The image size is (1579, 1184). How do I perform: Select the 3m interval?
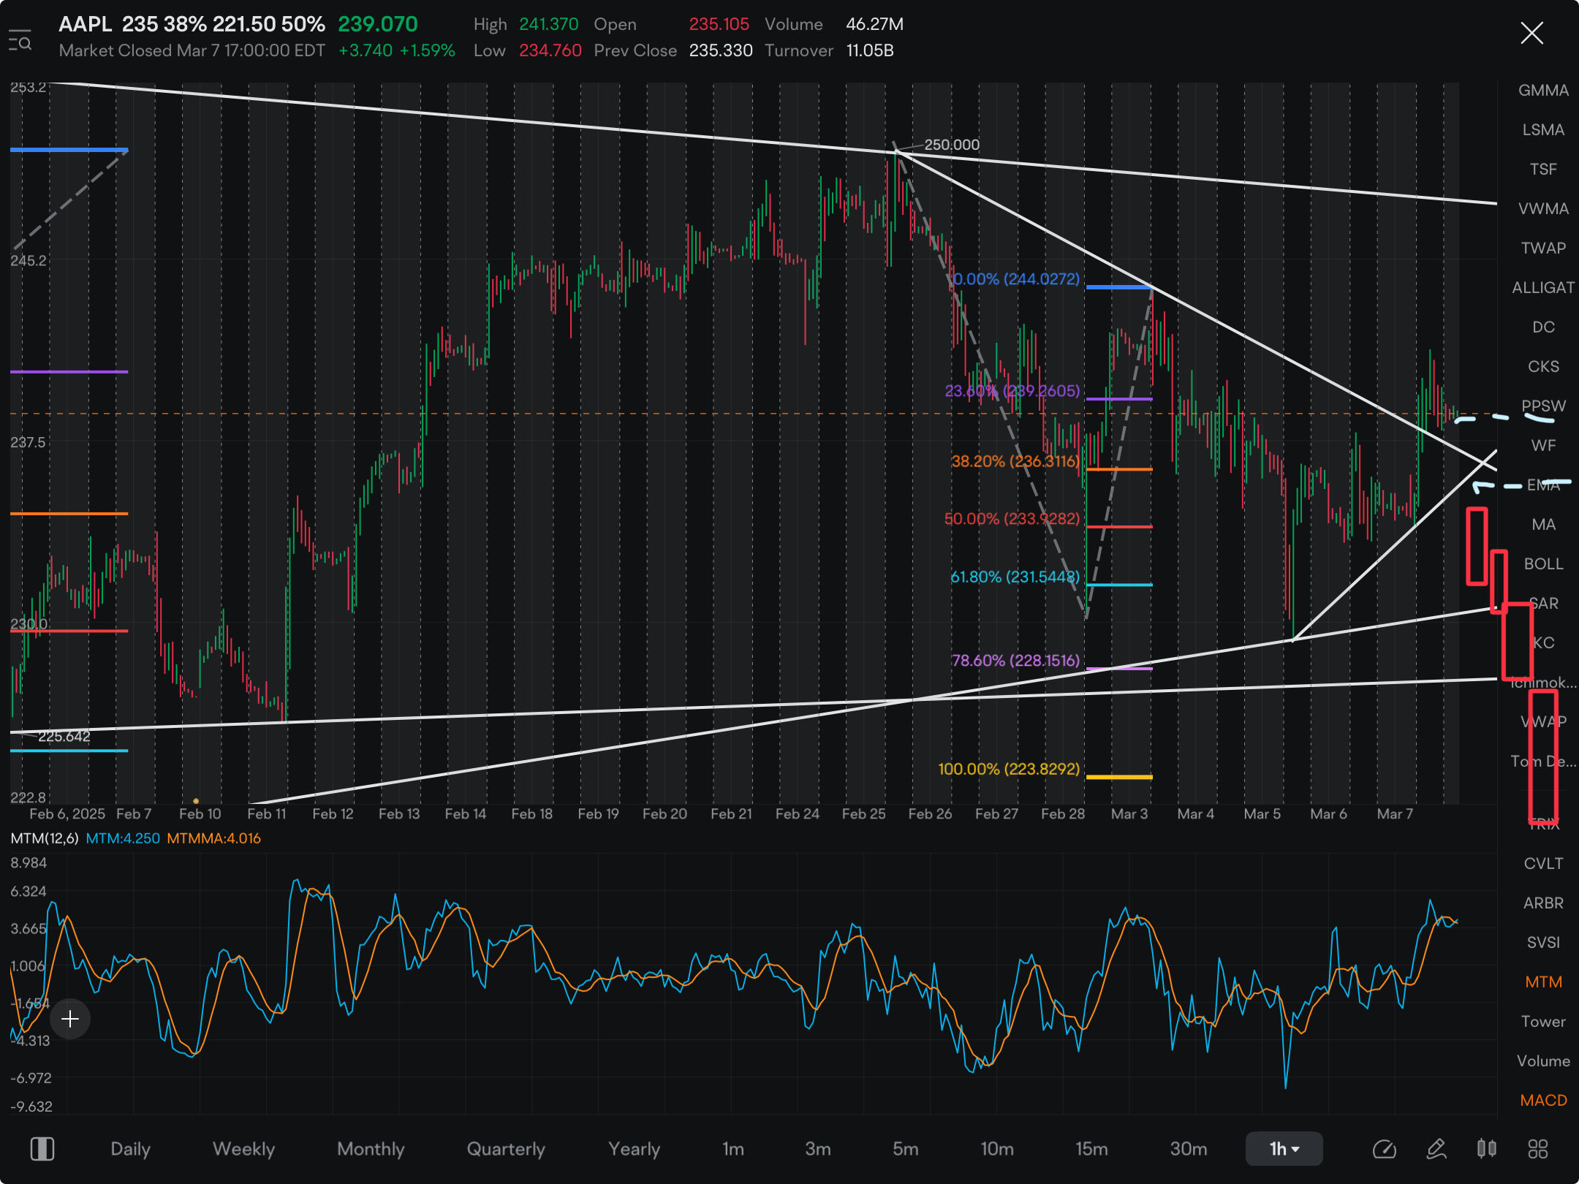tap(818, 1149)
